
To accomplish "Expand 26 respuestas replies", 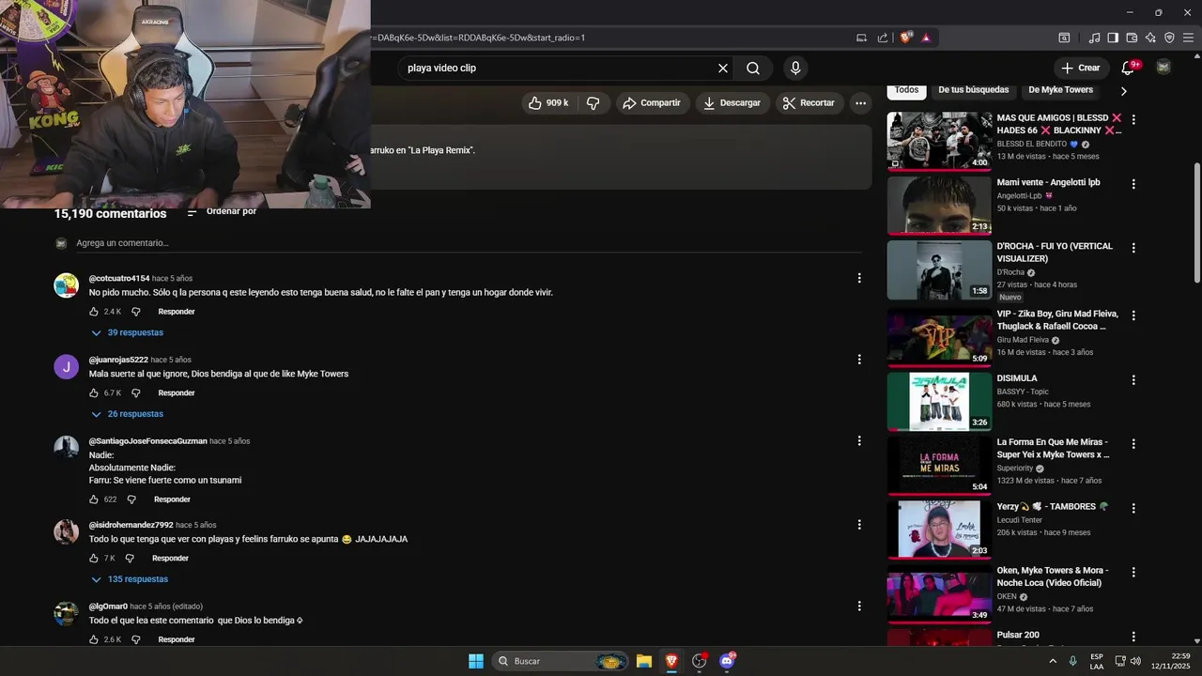I will 127,414.
